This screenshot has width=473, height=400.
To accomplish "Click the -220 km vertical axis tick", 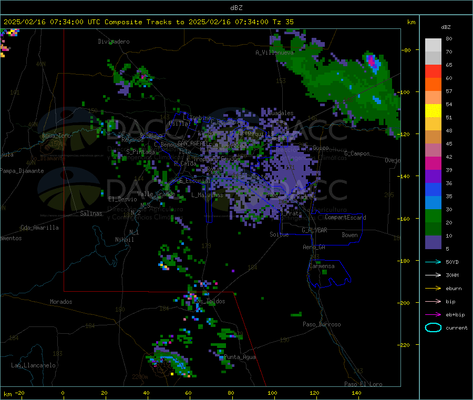I will click(405, 345).
